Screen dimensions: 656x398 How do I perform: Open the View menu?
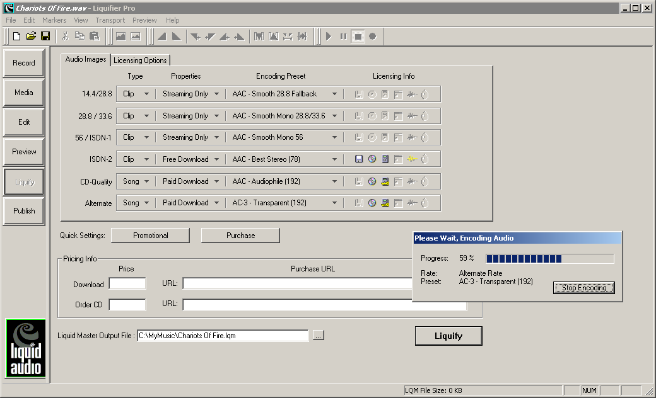coord(81,20)
